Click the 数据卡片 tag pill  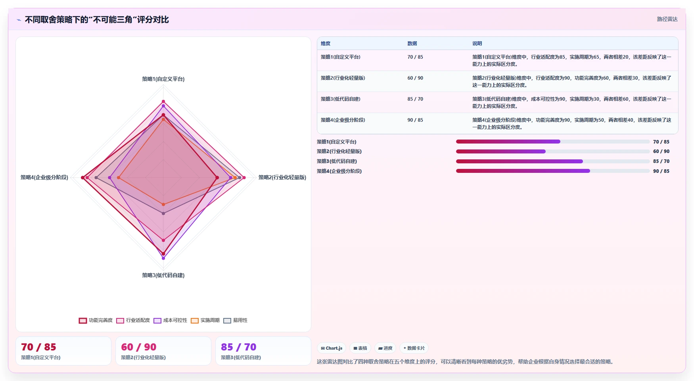click(414, 348)
